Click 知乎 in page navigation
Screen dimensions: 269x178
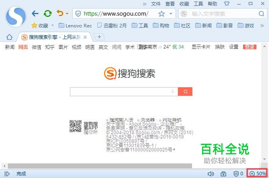click(x=50, y=47)
